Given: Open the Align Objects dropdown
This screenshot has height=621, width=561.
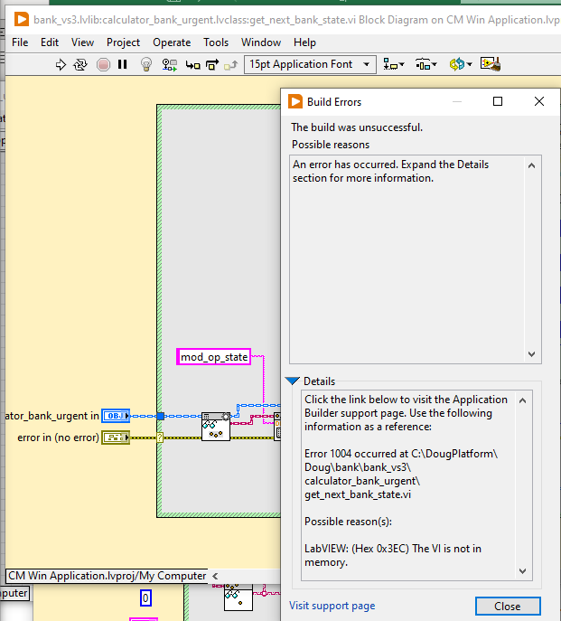Looking at the screenshot, I should click(x=393, y=64).
